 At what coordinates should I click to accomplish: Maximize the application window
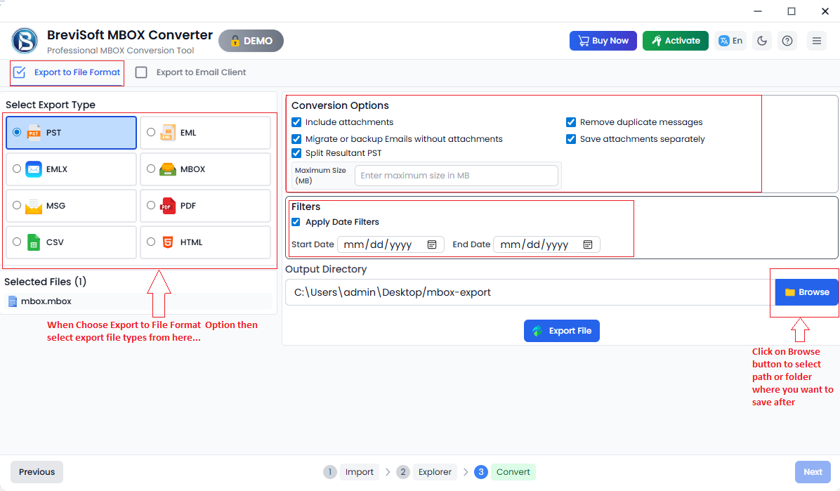click(792, 11)
